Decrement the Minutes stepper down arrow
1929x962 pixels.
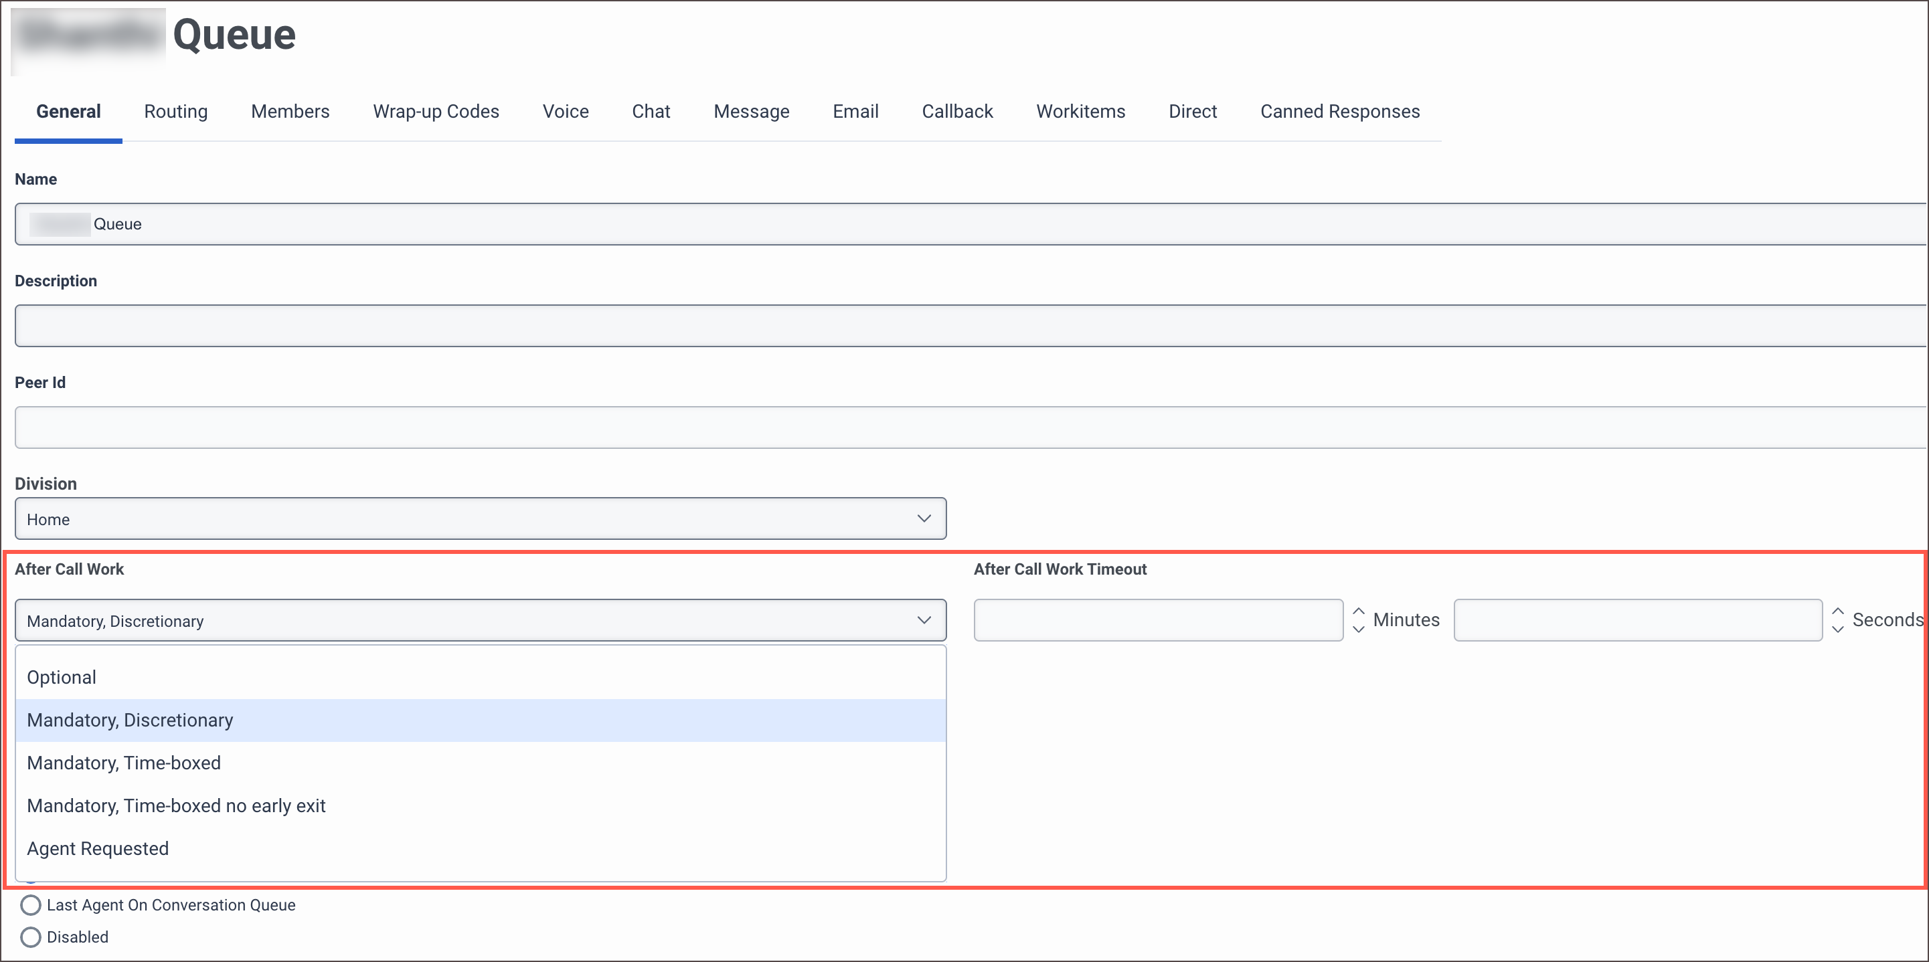(x=1358, y=630)
